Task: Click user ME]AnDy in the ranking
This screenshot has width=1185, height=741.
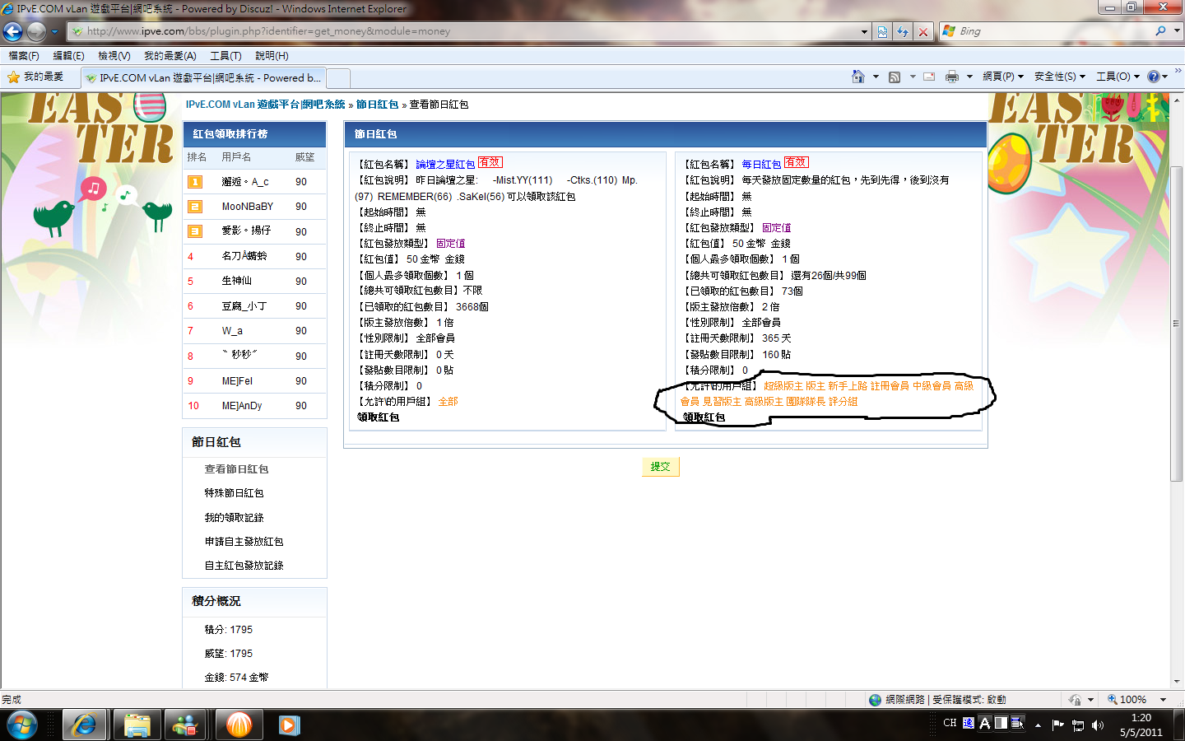Action: pos(242,406)
